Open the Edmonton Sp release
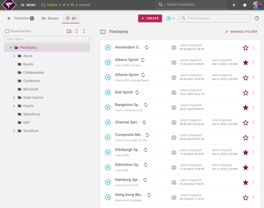Screen dimensions: 264x208 [128, 165]
